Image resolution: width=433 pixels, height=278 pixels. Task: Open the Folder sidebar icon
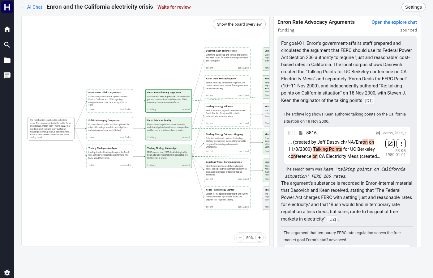tap(7, 60)
